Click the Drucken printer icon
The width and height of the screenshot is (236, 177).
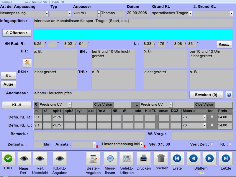144,158
